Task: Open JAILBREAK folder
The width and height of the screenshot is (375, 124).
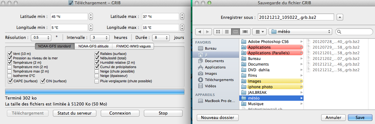Action: [271, 92]
